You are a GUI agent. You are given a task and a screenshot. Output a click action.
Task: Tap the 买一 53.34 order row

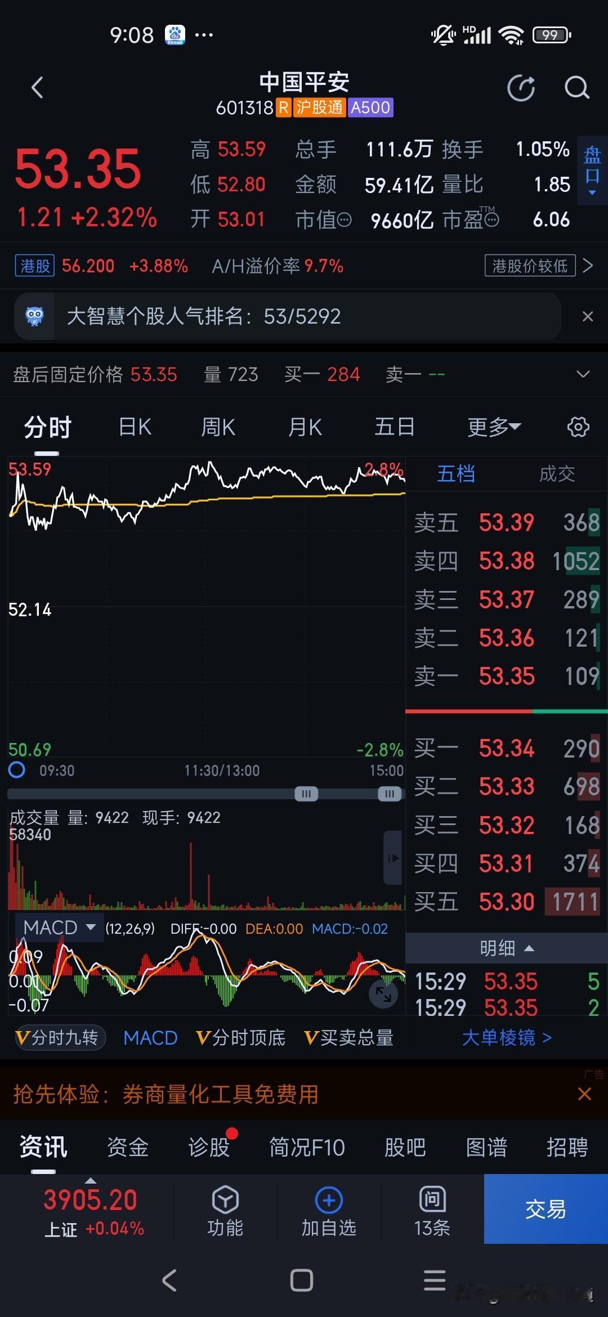pyautogui.click(x=507, y=748)
